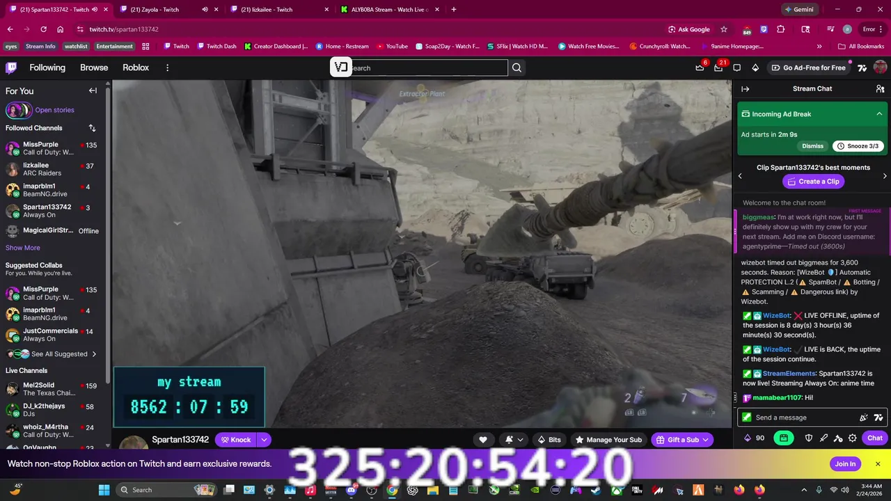Click the search magnifier button
The height and width of the screenshot is (501, 891).
point(517,67)
